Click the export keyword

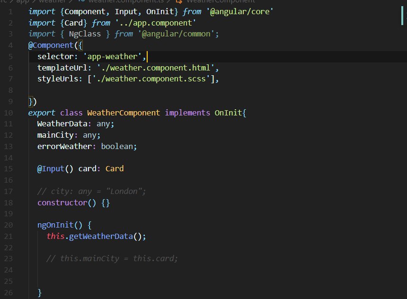click(42, 113)
